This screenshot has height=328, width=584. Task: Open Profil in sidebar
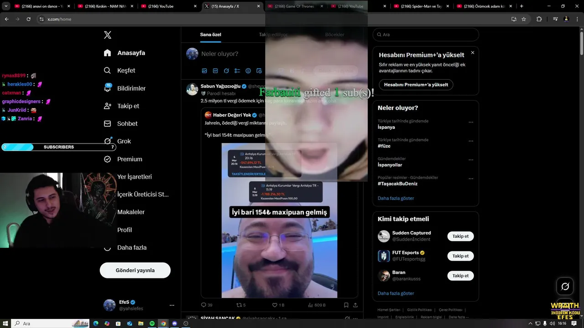118,230
